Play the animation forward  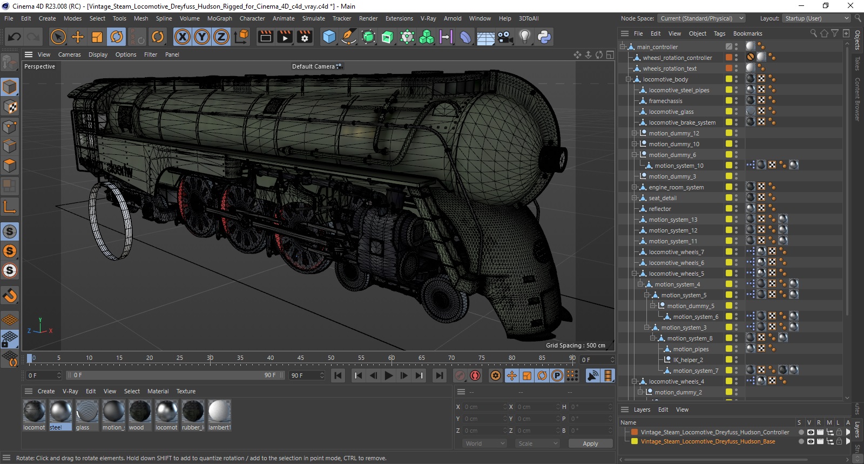point(389,376)
